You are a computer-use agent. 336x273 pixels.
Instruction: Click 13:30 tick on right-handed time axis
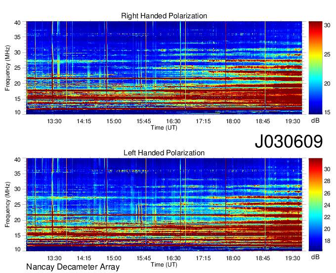tap(54, 121)
